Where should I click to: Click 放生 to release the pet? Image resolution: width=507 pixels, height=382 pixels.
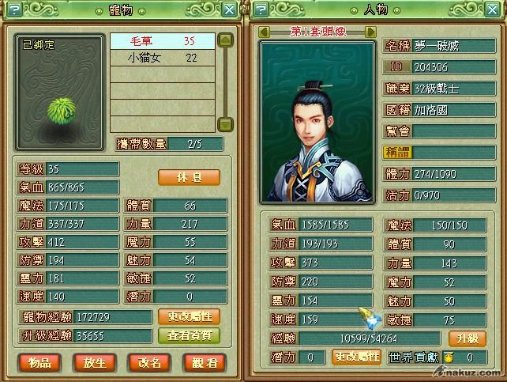pos(95,362)
